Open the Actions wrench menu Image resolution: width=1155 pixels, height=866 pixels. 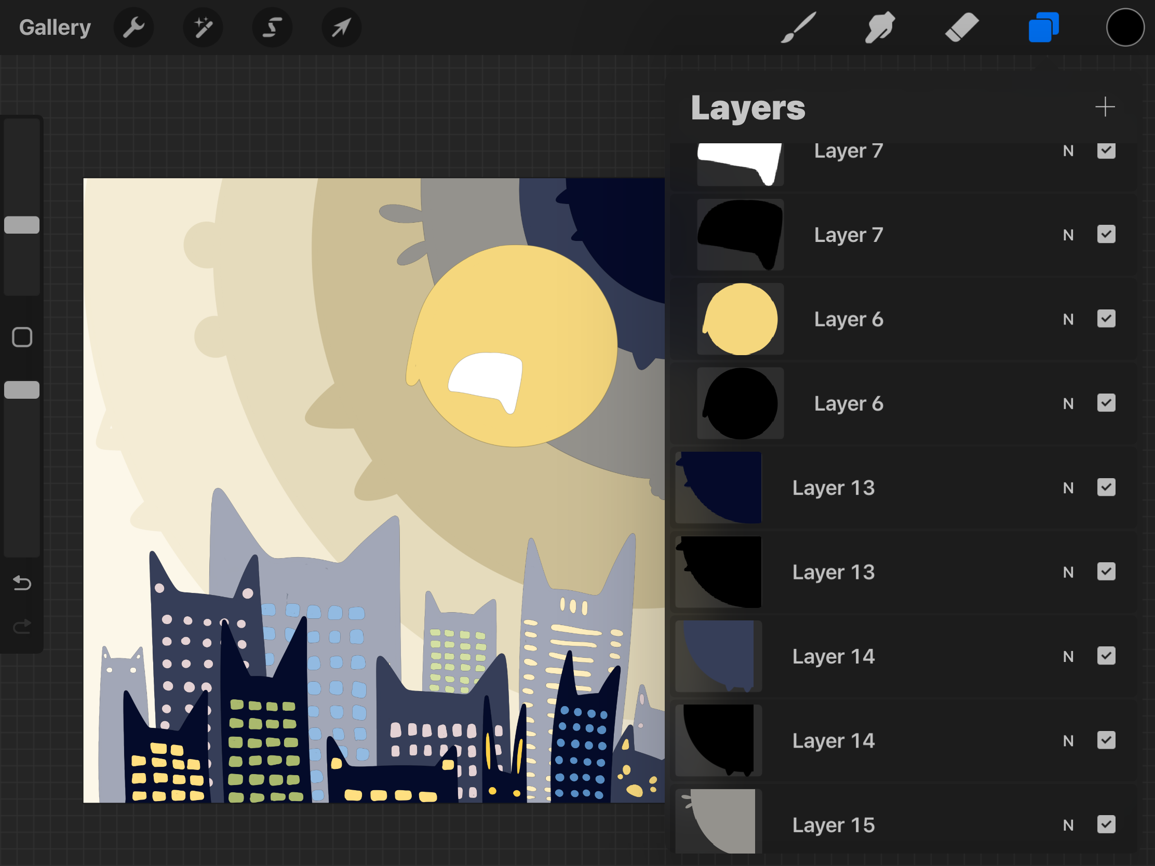(x=133, y=27)
